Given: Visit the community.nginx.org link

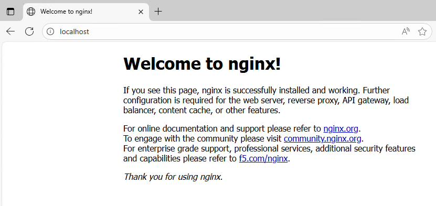Looking at the screenshot, I should click(x=322, y=138).
